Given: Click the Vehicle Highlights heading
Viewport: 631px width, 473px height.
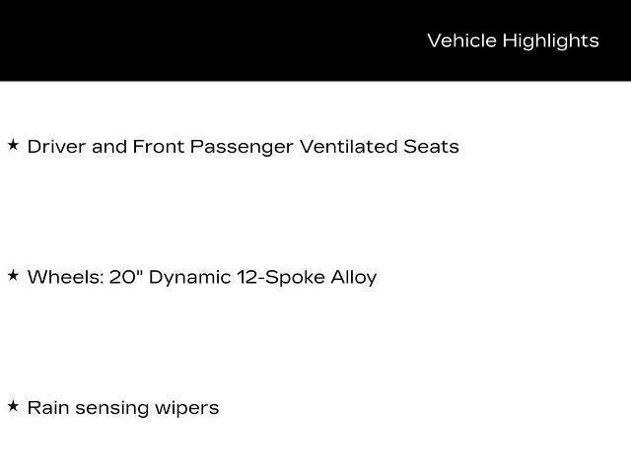Looking at the screenshot, I should coord(513,41).
